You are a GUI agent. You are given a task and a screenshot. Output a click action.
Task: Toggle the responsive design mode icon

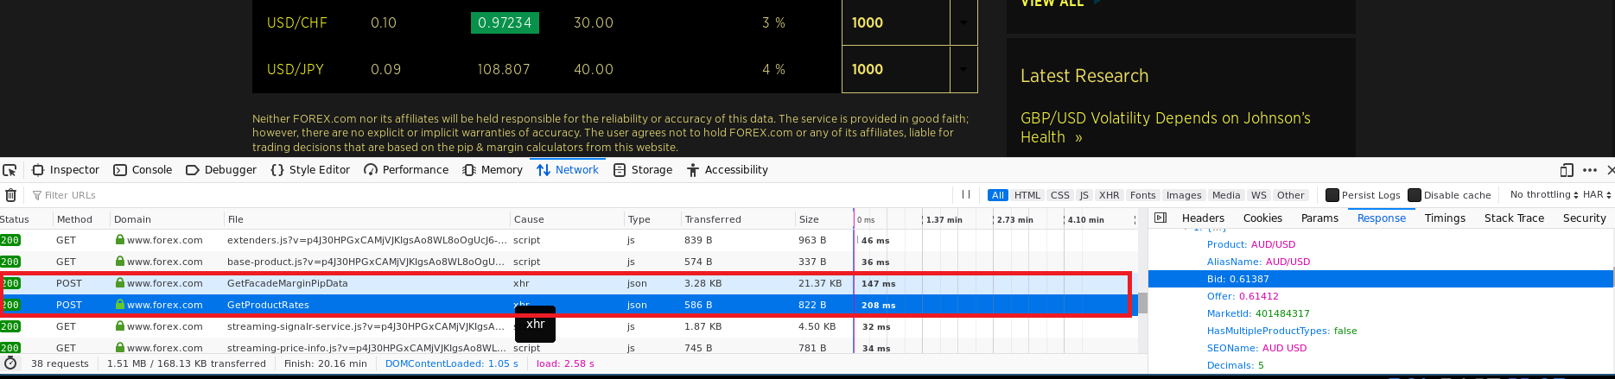[1567, 170]
